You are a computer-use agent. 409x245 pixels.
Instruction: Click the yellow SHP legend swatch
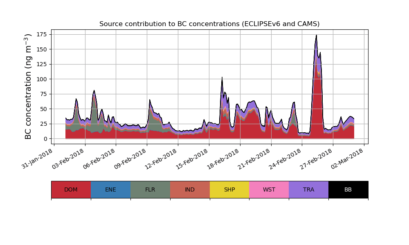tap(229, 189)
